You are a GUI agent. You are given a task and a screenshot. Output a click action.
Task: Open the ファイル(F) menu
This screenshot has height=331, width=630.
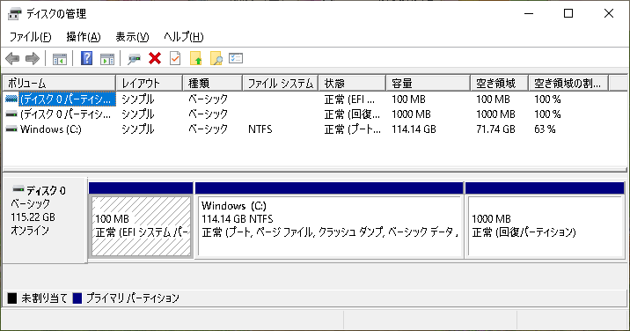coord(30,37)
